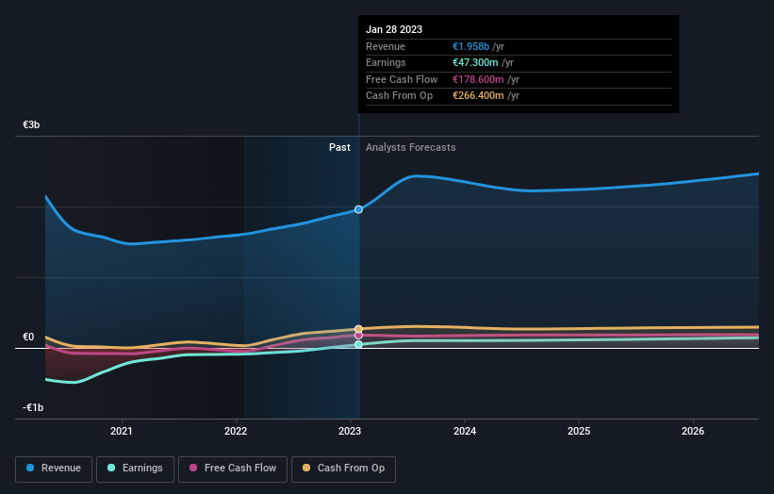This screenshot has width=774, height=494.
Task: Click the 2021 x-axis label
Action: (x=122, y=431)
